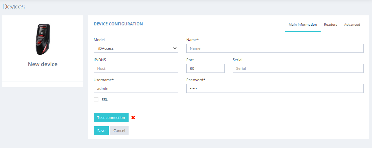The width and height of the screenshot is (372, 148).
Task: Click the SSL label text
Action: click(105, 100)
